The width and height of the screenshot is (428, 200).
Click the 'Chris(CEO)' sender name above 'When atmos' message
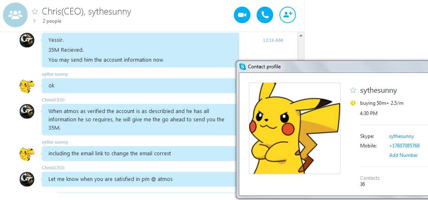coord(53,100)
